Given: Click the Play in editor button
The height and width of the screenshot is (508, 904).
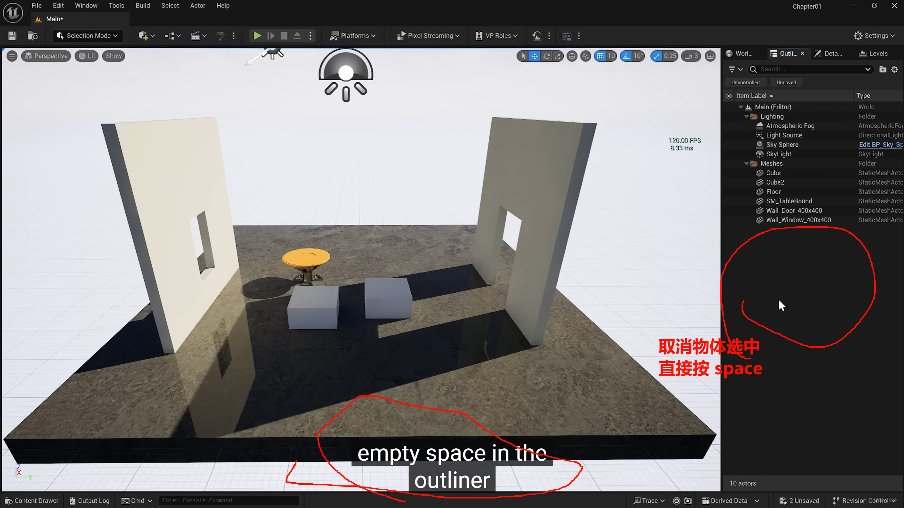Looking at the screenshot, I should click(x=257, y=36).
